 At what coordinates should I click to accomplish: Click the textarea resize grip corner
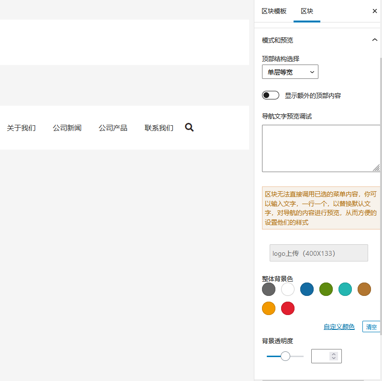tap(376, 168)
